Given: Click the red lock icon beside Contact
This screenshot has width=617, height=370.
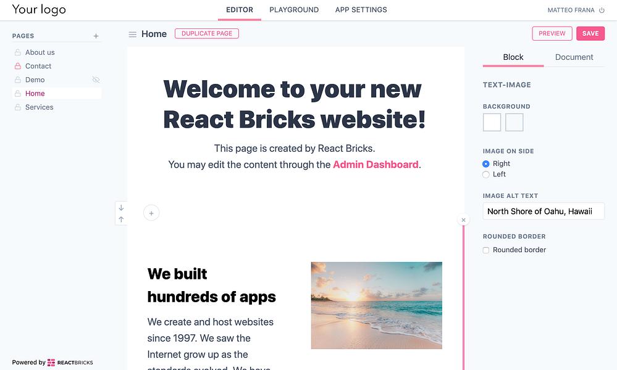Looking at the screenshot, I should point(18,66).
